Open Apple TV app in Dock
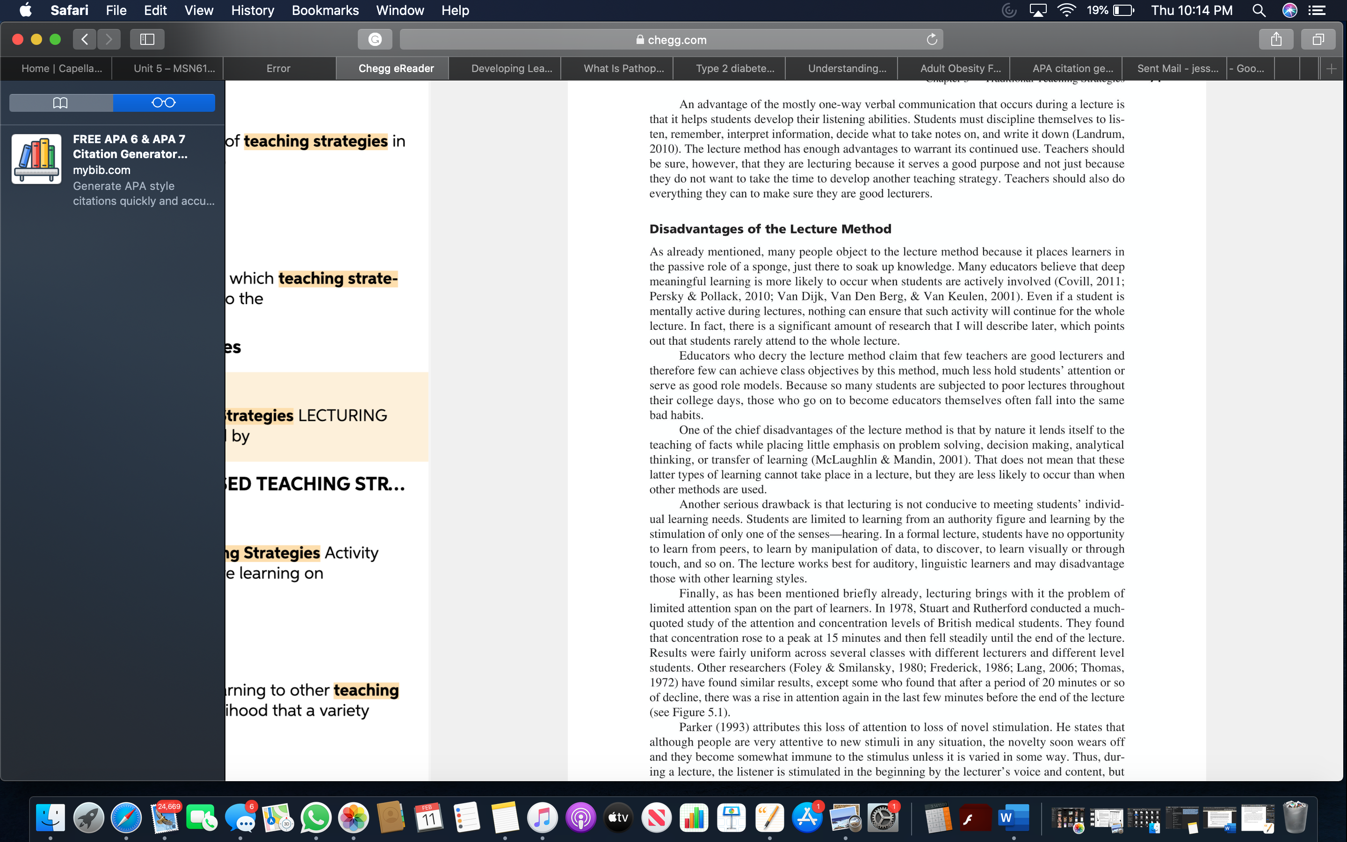This screenshot has width=1347, height=842. click(618, 818)
